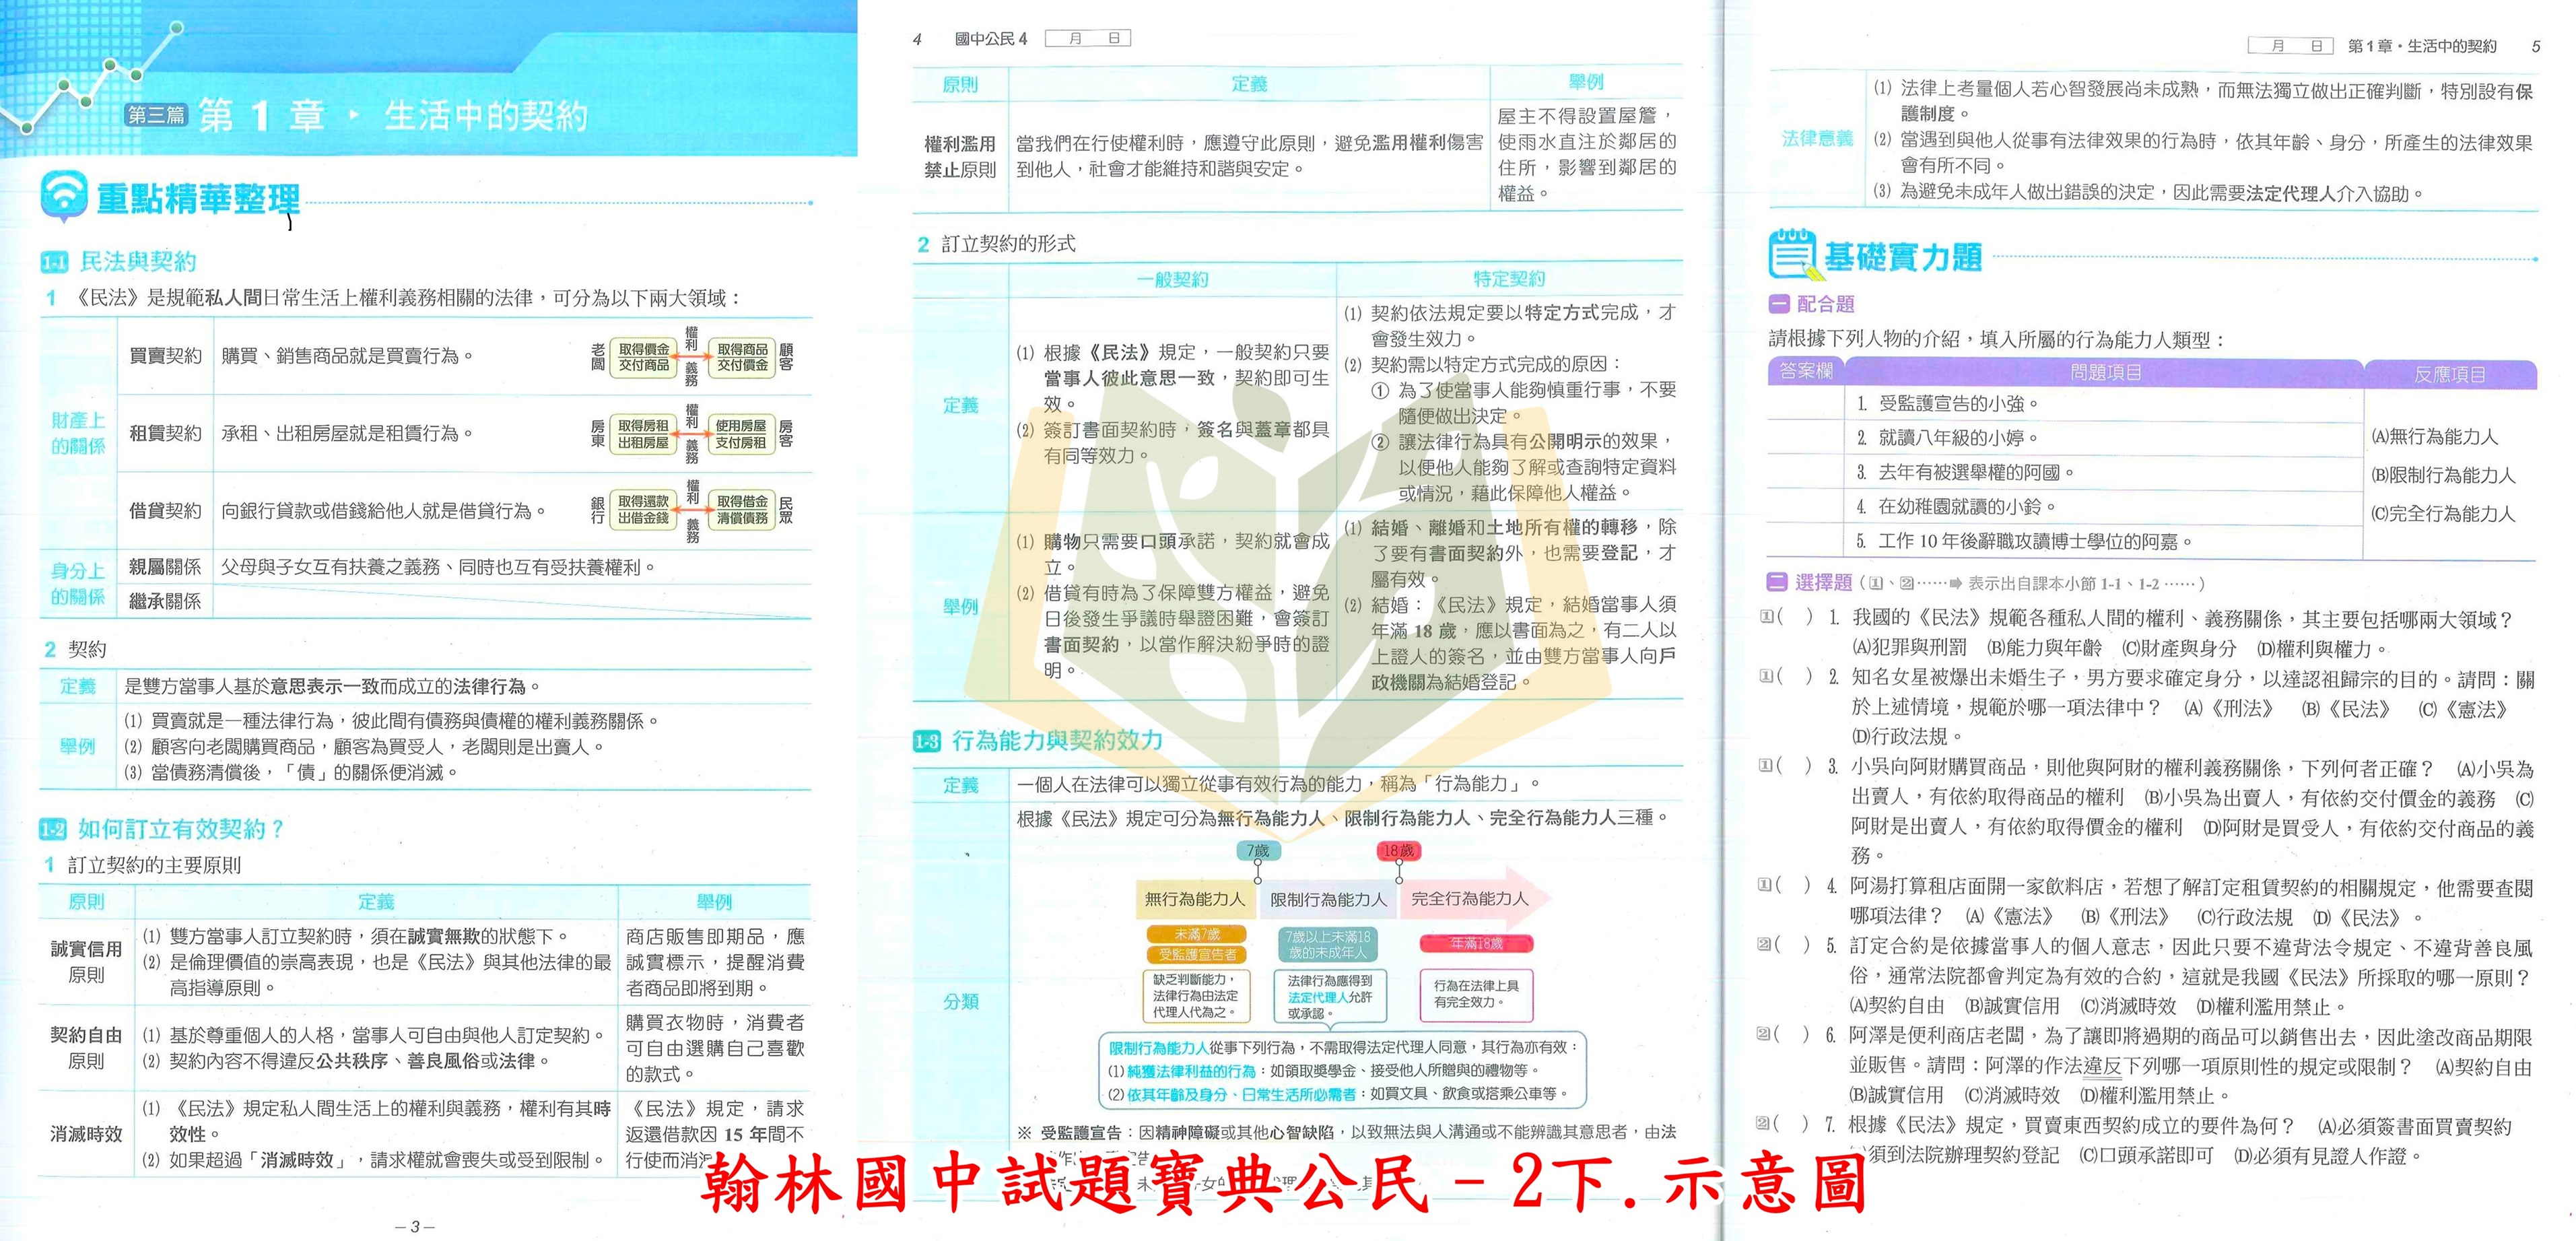This screenshot has height=1241, width=2576.
Task: Click matching item 在幼稚園就讀的小鈴
Action: pos(1957,507)
